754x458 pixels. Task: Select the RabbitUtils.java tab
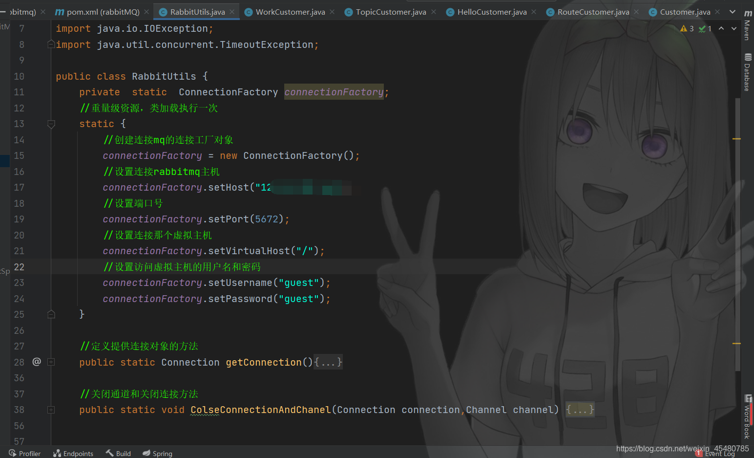click(197, 12)
